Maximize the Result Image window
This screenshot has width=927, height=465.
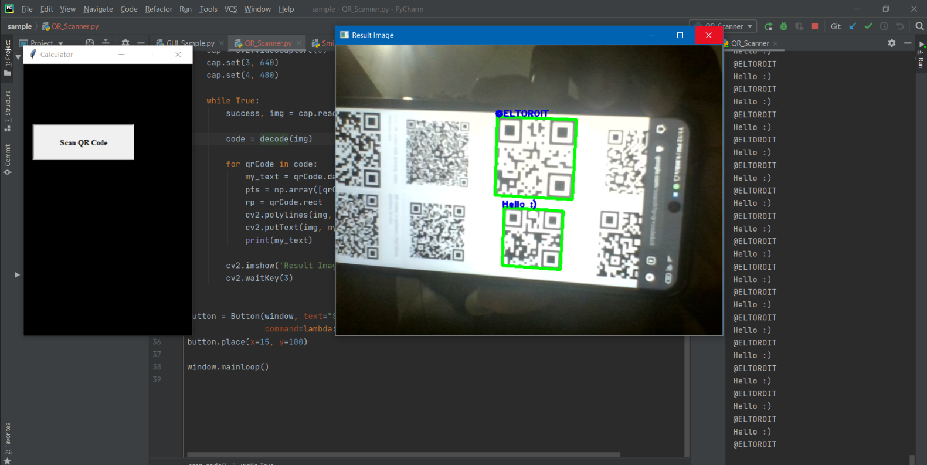tap(680, 35)
